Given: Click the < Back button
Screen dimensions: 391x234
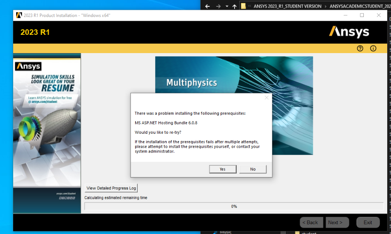Looking at the screenshot, I should click(311, 222).
